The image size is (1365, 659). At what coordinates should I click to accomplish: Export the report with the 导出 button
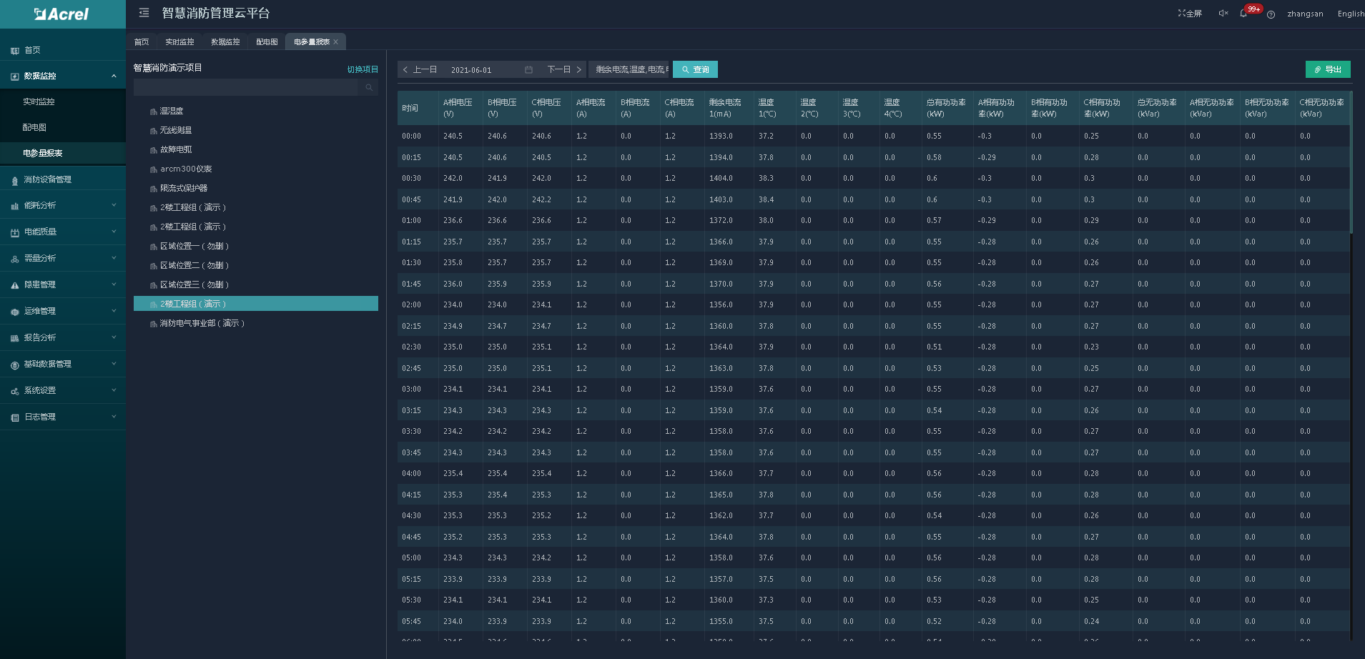click(x=1328, y=69)
